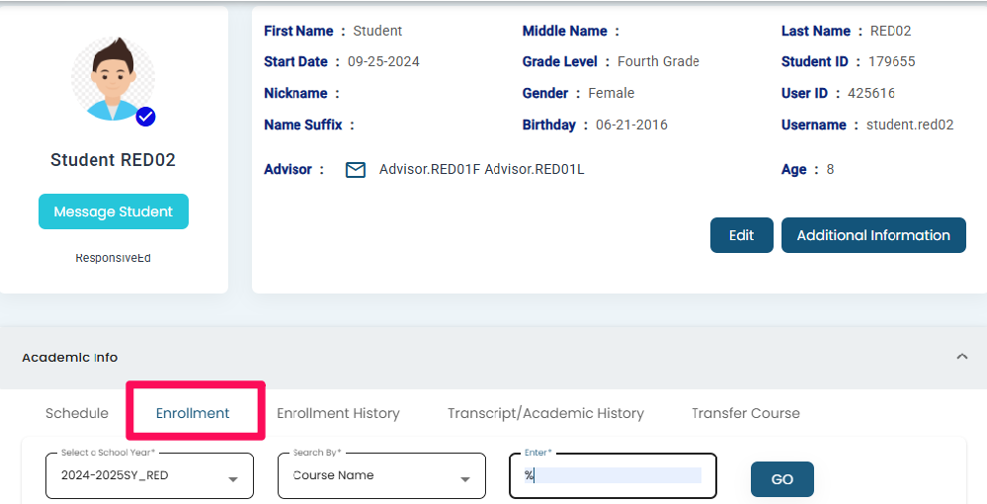Collapse the Academic Info section chevron

pos(962,357)
